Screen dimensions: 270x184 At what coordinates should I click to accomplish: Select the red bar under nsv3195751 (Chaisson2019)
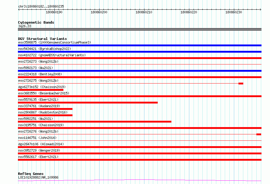click(x=140, y=128)
